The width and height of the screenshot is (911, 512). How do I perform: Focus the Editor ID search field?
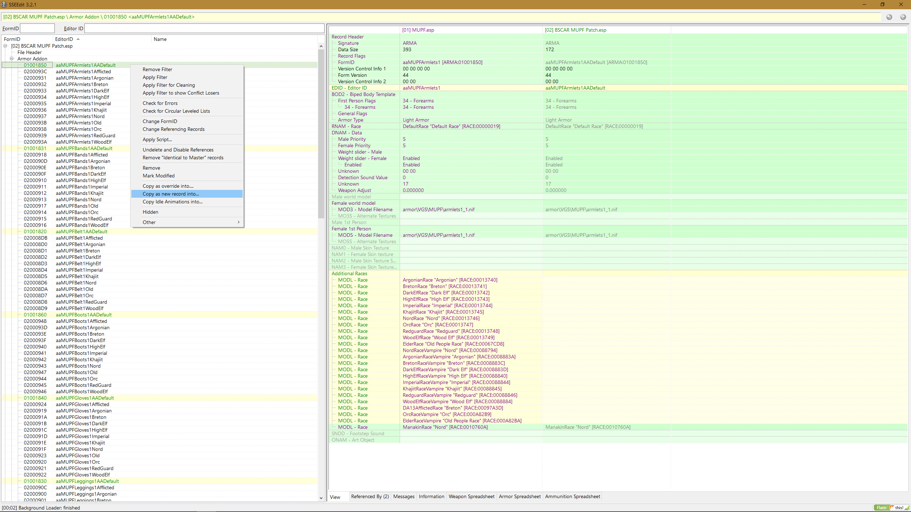(204, 28)
